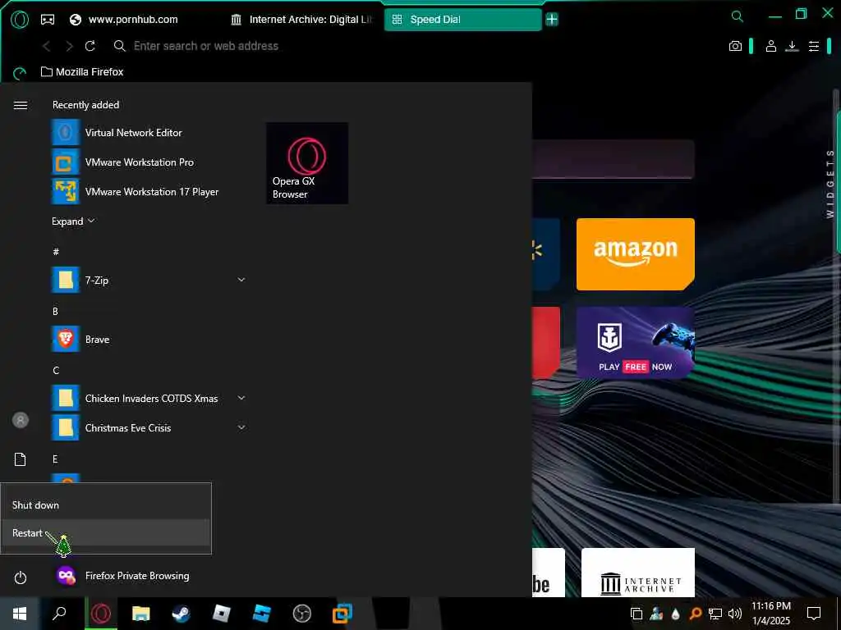
Task: Click the user account icon in Start menu
Action: [x=21, y=420]
